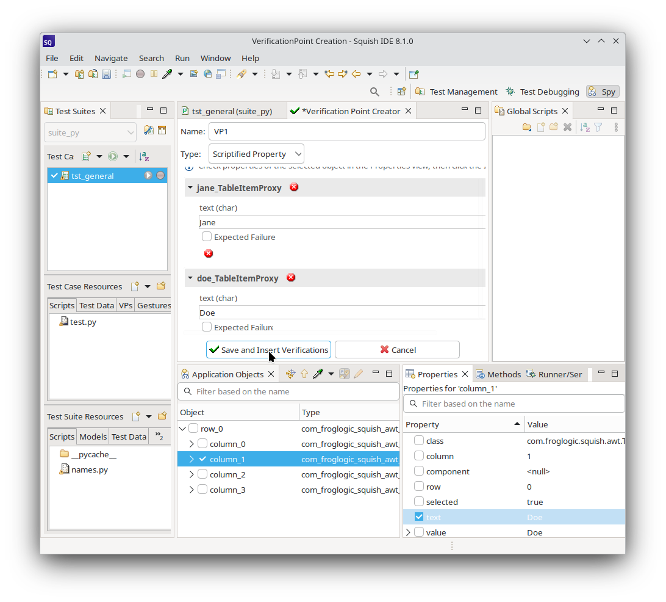The height and width of the screenshot is (602, 666).
Task: Open the names.py file
Action: [x=89, y=470]
